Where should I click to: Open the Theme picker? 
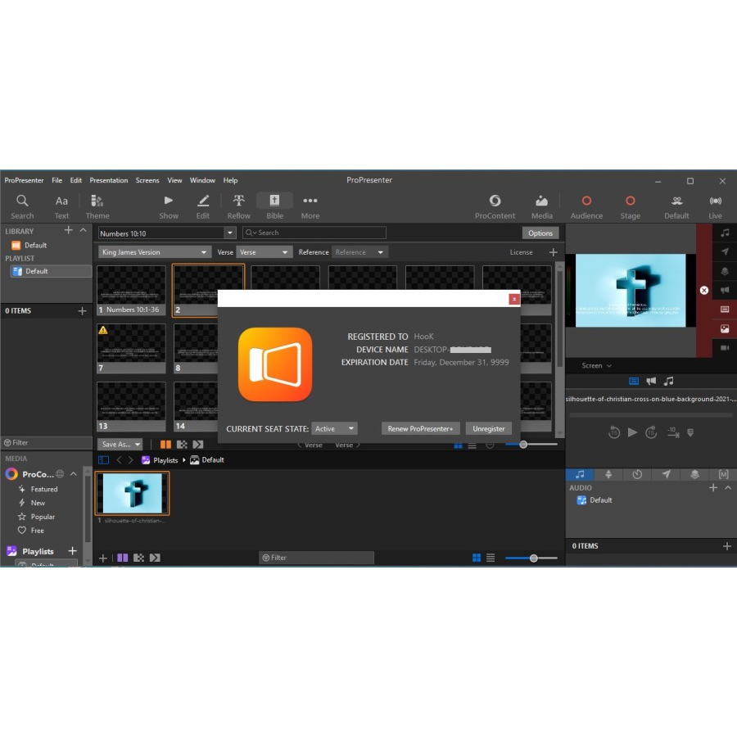(97, 207)
